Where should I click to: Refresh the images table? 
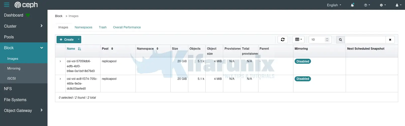283,39
